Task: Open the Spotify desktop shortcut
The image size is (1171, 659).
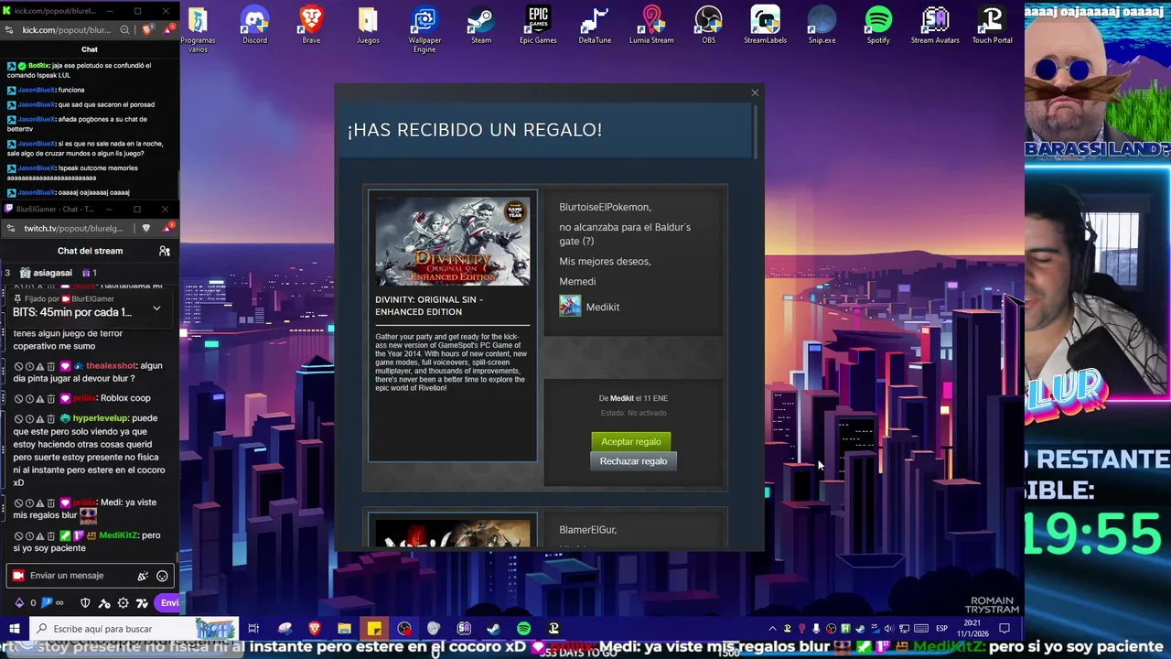Action: [878, 25]
